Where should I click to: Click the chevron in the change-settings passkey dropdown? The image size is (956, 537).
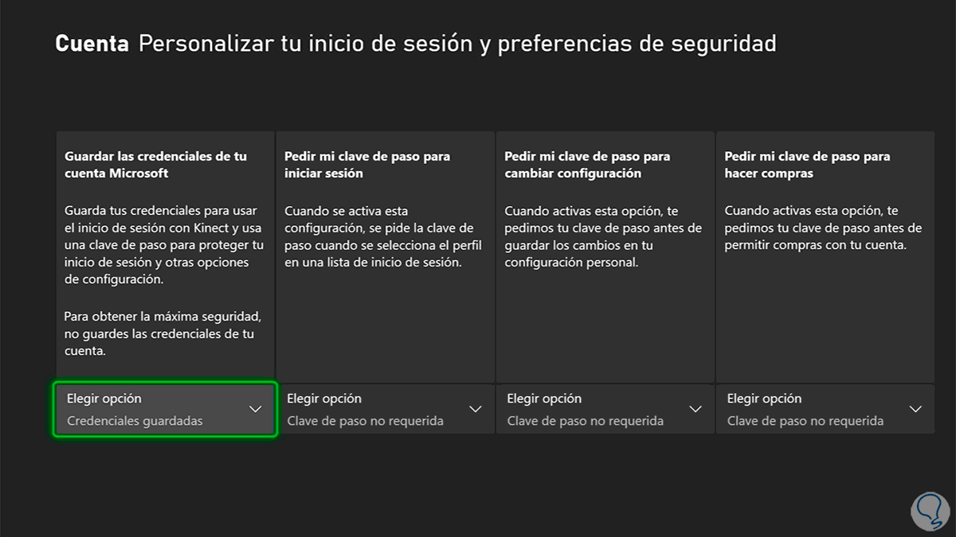695,409
